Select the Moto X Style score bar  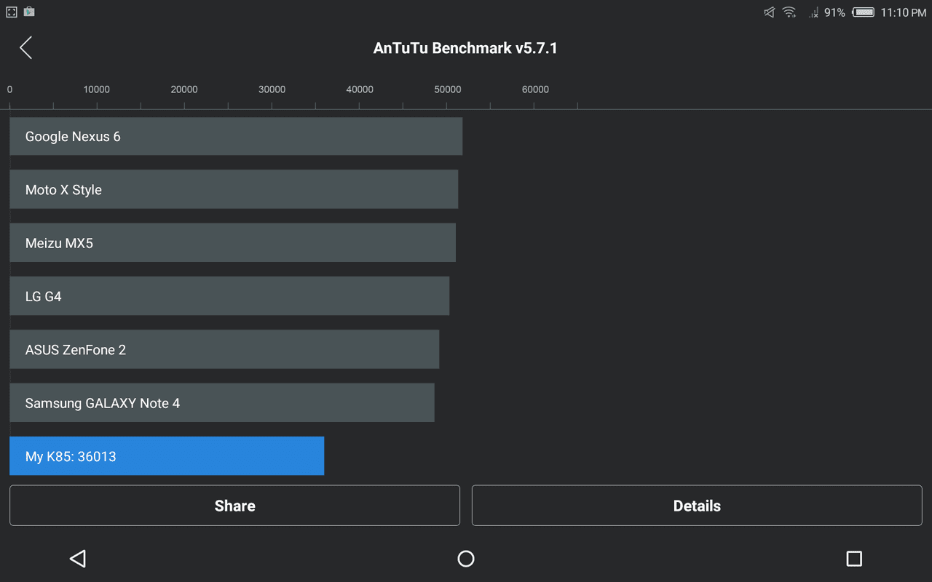pyautogui.click(x=234, y=189)
